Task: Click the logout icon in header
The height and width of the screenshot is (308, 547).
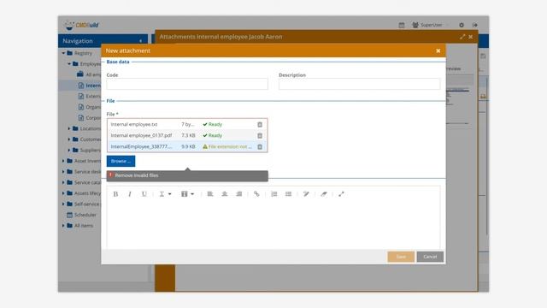Action: (475, 25)
